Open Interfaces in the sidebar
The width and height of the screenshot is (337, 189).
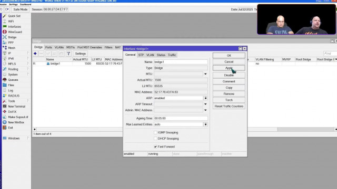[14, 27]
